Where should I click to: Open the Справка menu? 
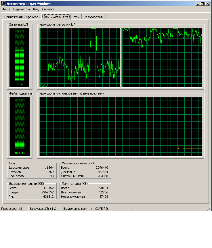coord(48,9)
